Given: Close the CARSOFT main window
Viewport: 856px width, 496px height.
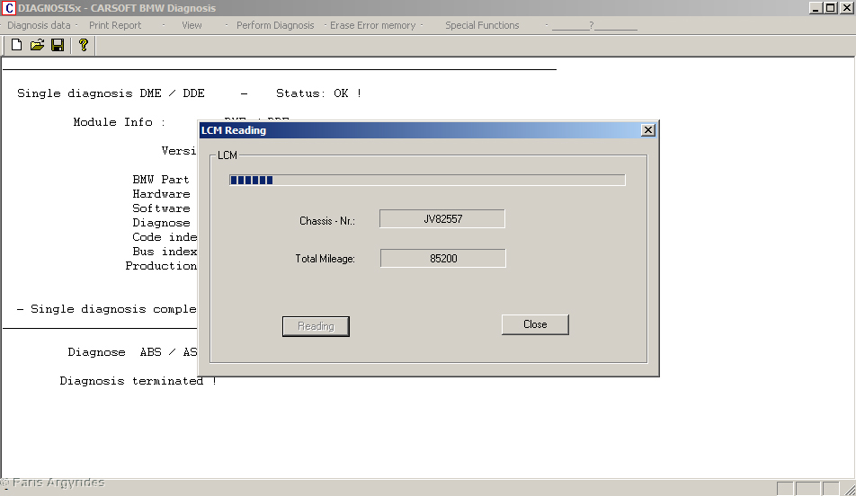Looking at the screenshot, I should [x=846, y=8].
